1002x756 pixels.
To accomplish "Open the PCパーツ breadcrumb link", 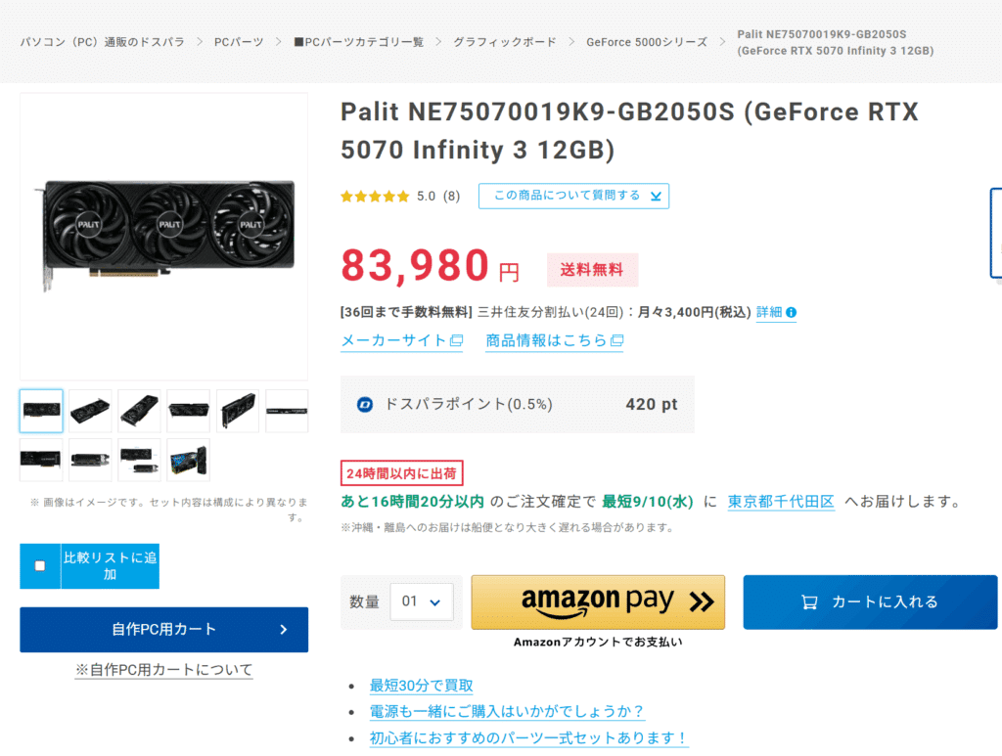I will [239, 42].
